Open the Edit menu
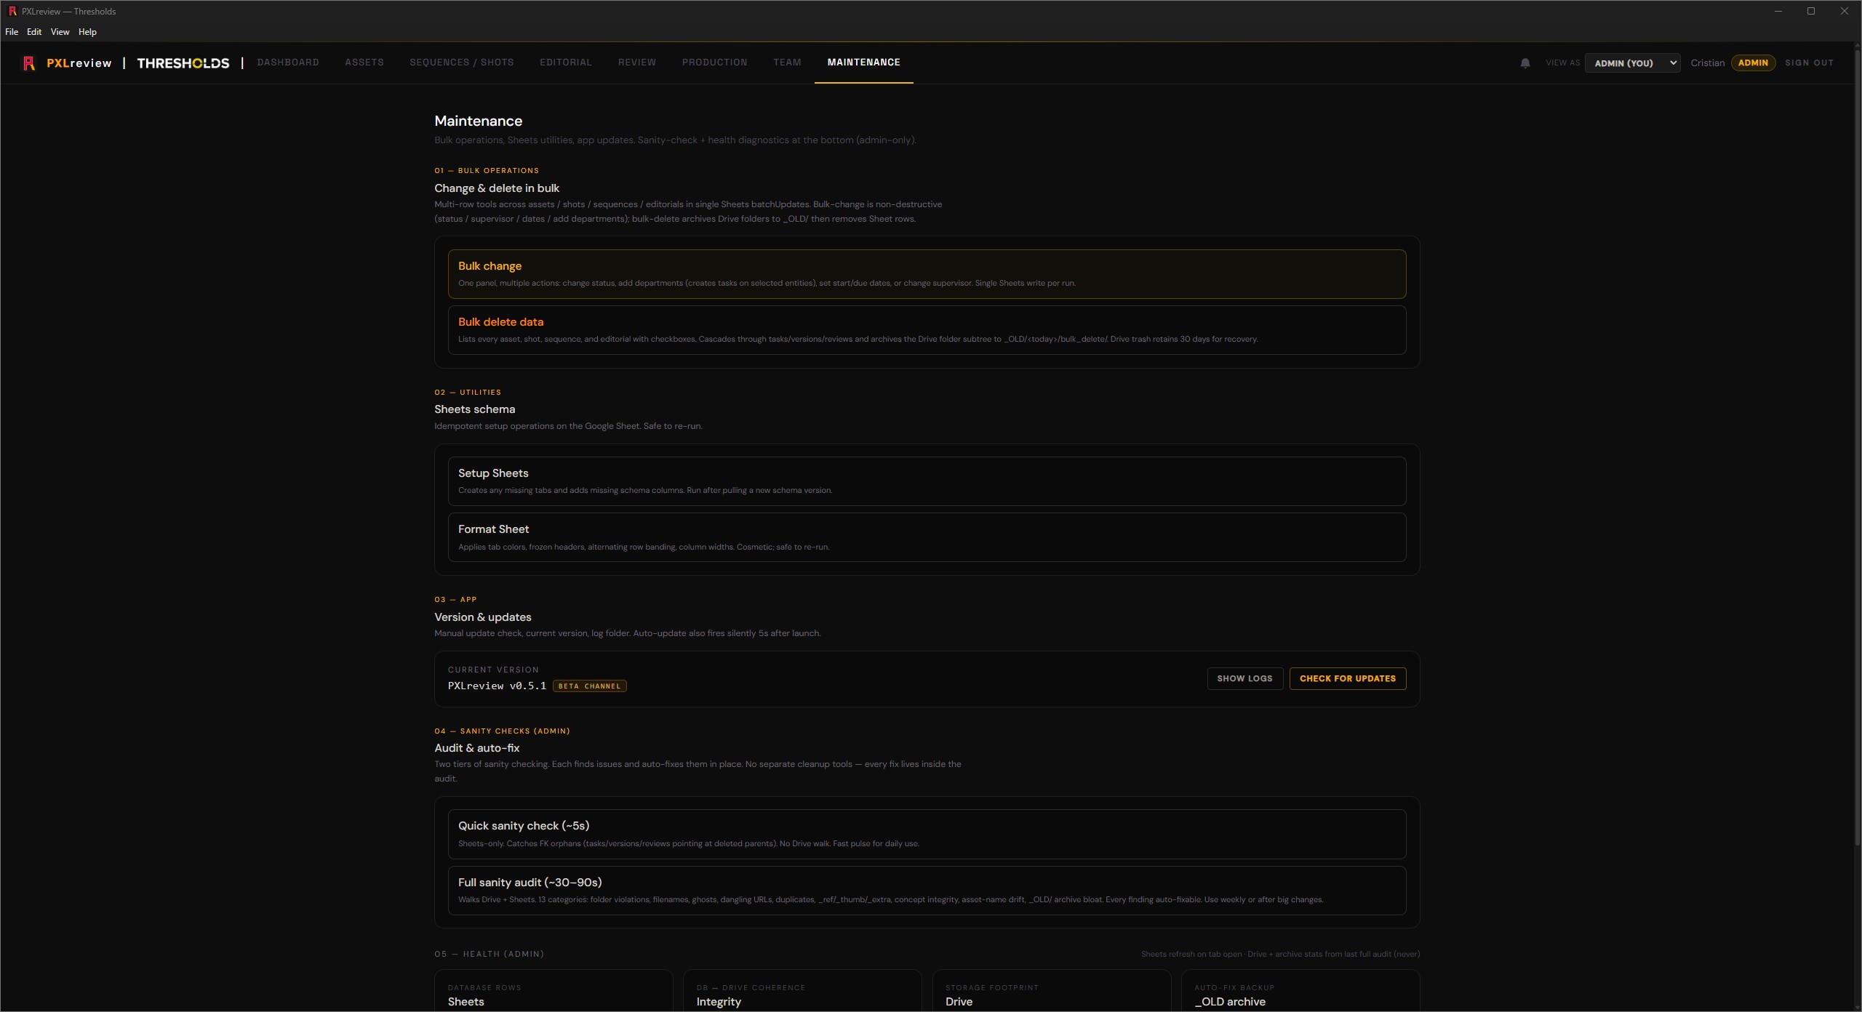This screenshot has height=1012, width=1862. pyautogui.click(x=34, y=32)
